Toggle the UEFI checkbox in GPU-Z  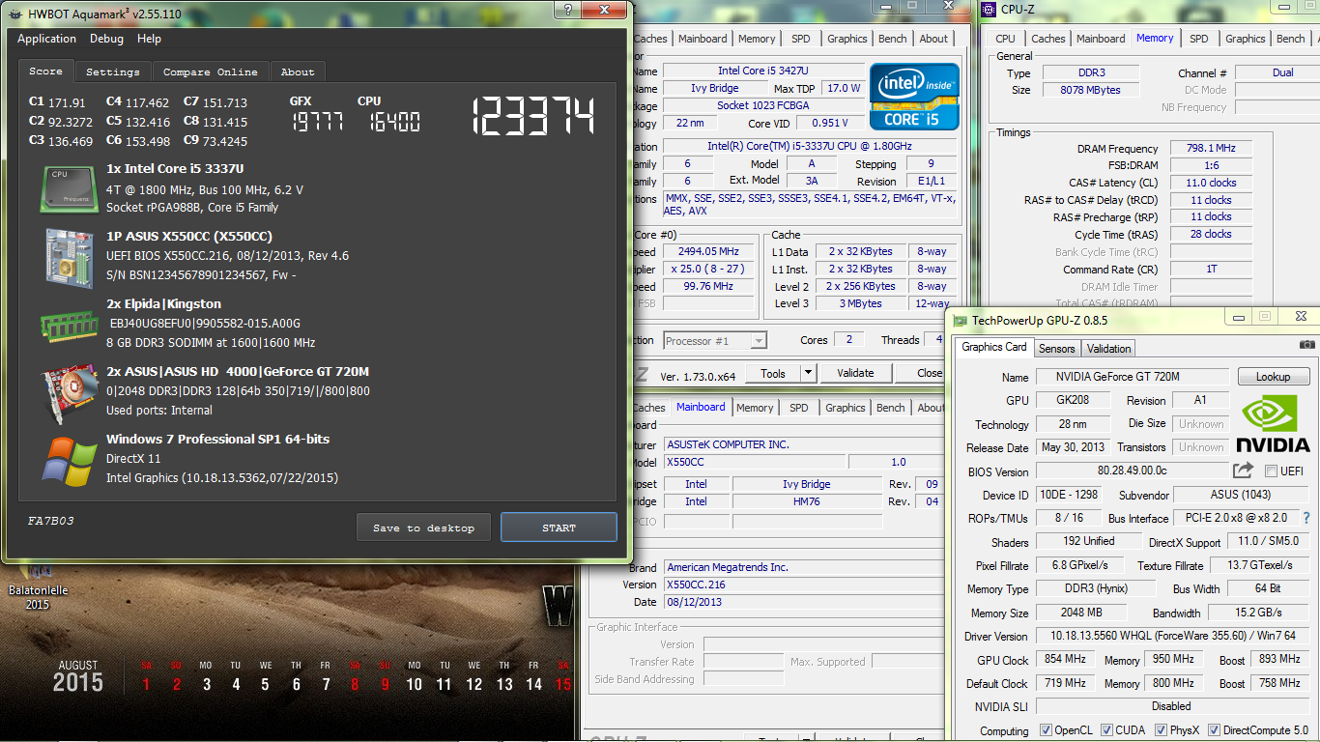1270,471
